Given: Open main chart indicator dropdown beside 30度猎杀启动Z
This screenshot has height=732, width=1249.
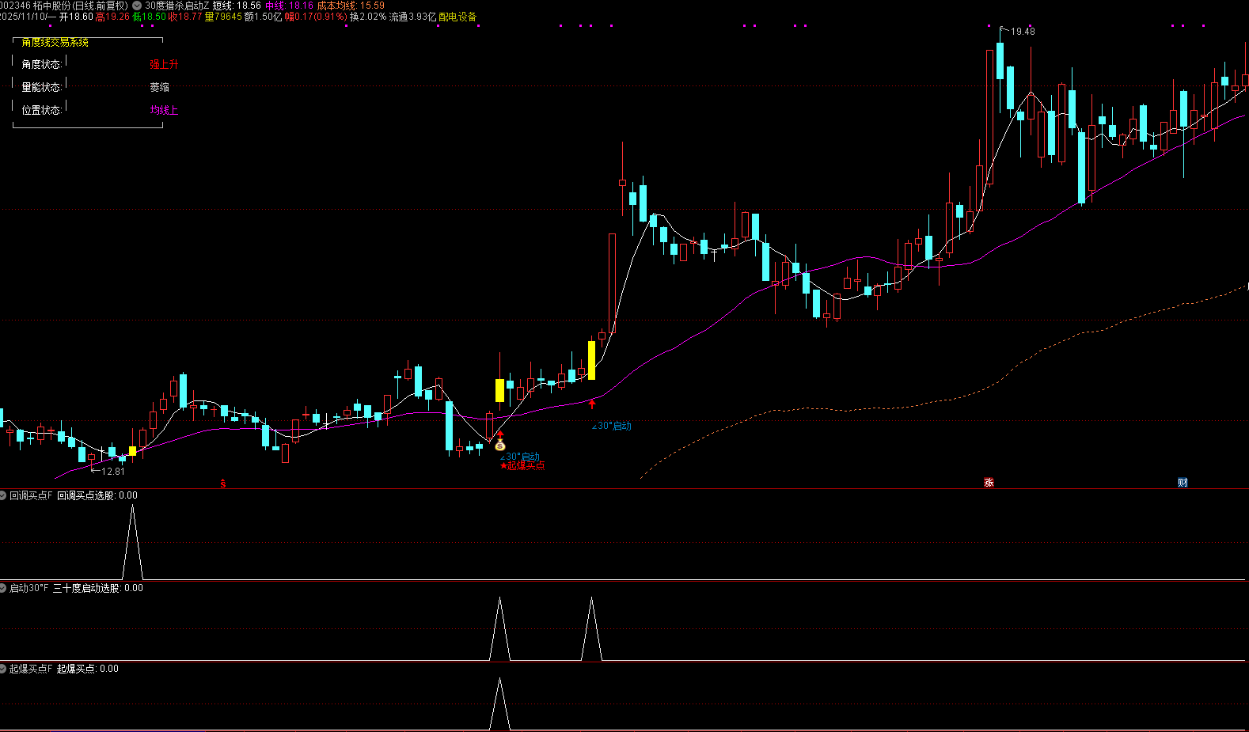Looking at the screenshot, I should click(x=137, y=6).
